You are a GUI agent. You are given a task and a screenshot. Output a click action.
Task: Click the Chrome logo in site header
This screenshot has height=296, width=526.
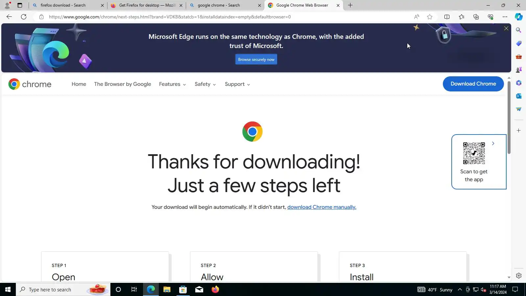coord(30,84)
